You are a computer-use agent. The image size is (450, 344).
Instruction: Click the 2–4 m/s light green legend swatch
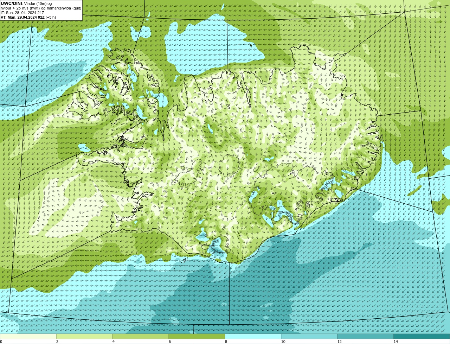[84, 336]
